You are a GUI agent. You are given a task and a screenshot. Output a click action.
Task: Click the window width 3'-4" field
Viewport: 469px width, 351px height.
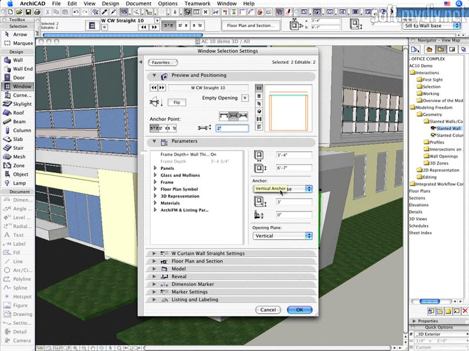(x=294, y=155)
